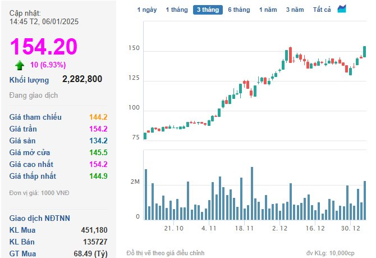Select the 3 tháng time range tab
Screen dimensions: 376x258
coord(208,10)
